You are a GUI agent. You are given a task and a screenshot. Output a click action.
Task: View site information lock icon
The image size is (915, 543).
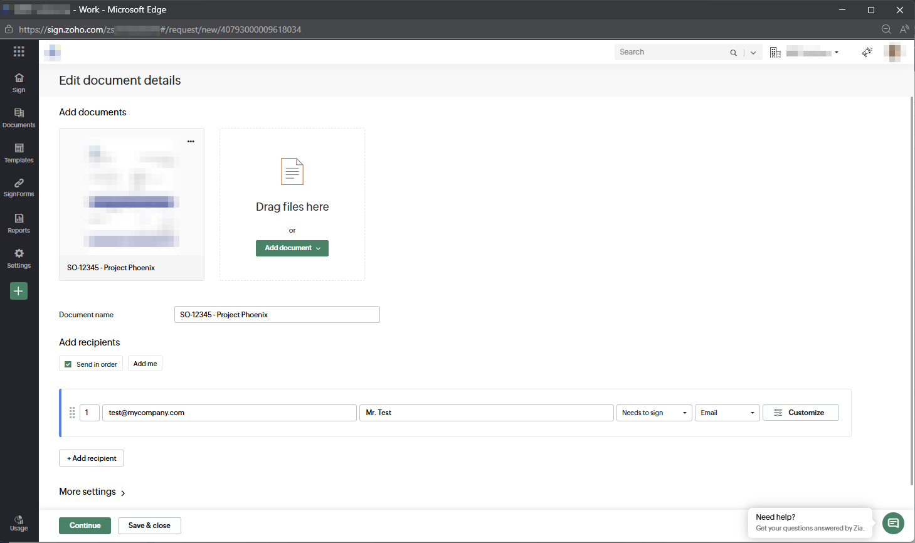tap(9, 29)
